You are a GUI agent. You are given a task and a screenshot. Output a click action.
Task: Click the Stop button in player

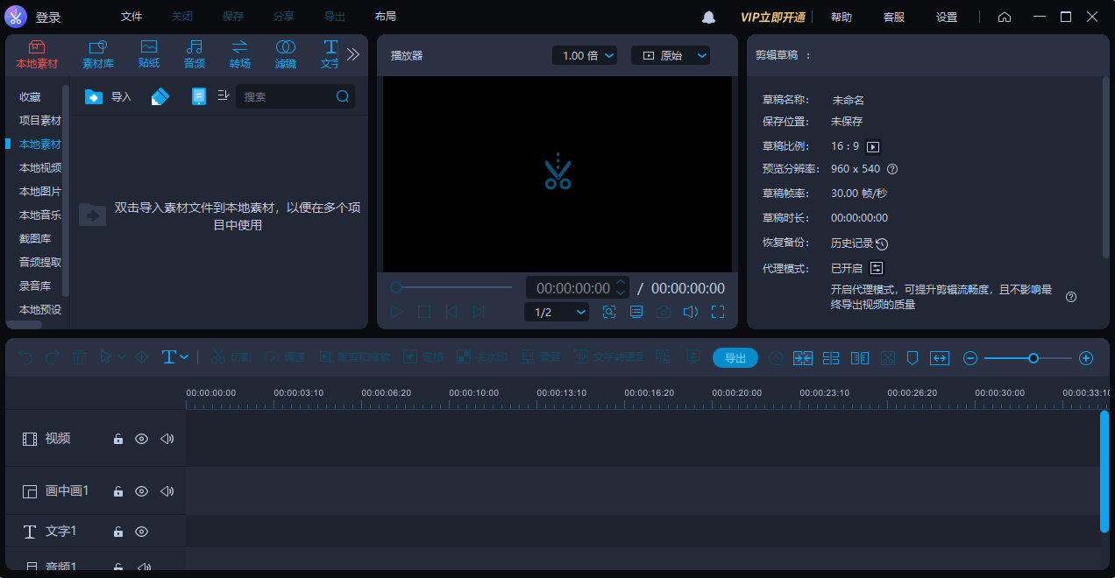click(424, 312)
